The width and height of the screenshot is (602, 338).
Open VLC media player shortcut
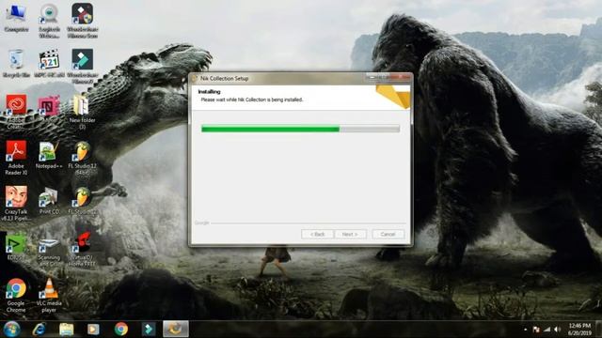point(49,295)
